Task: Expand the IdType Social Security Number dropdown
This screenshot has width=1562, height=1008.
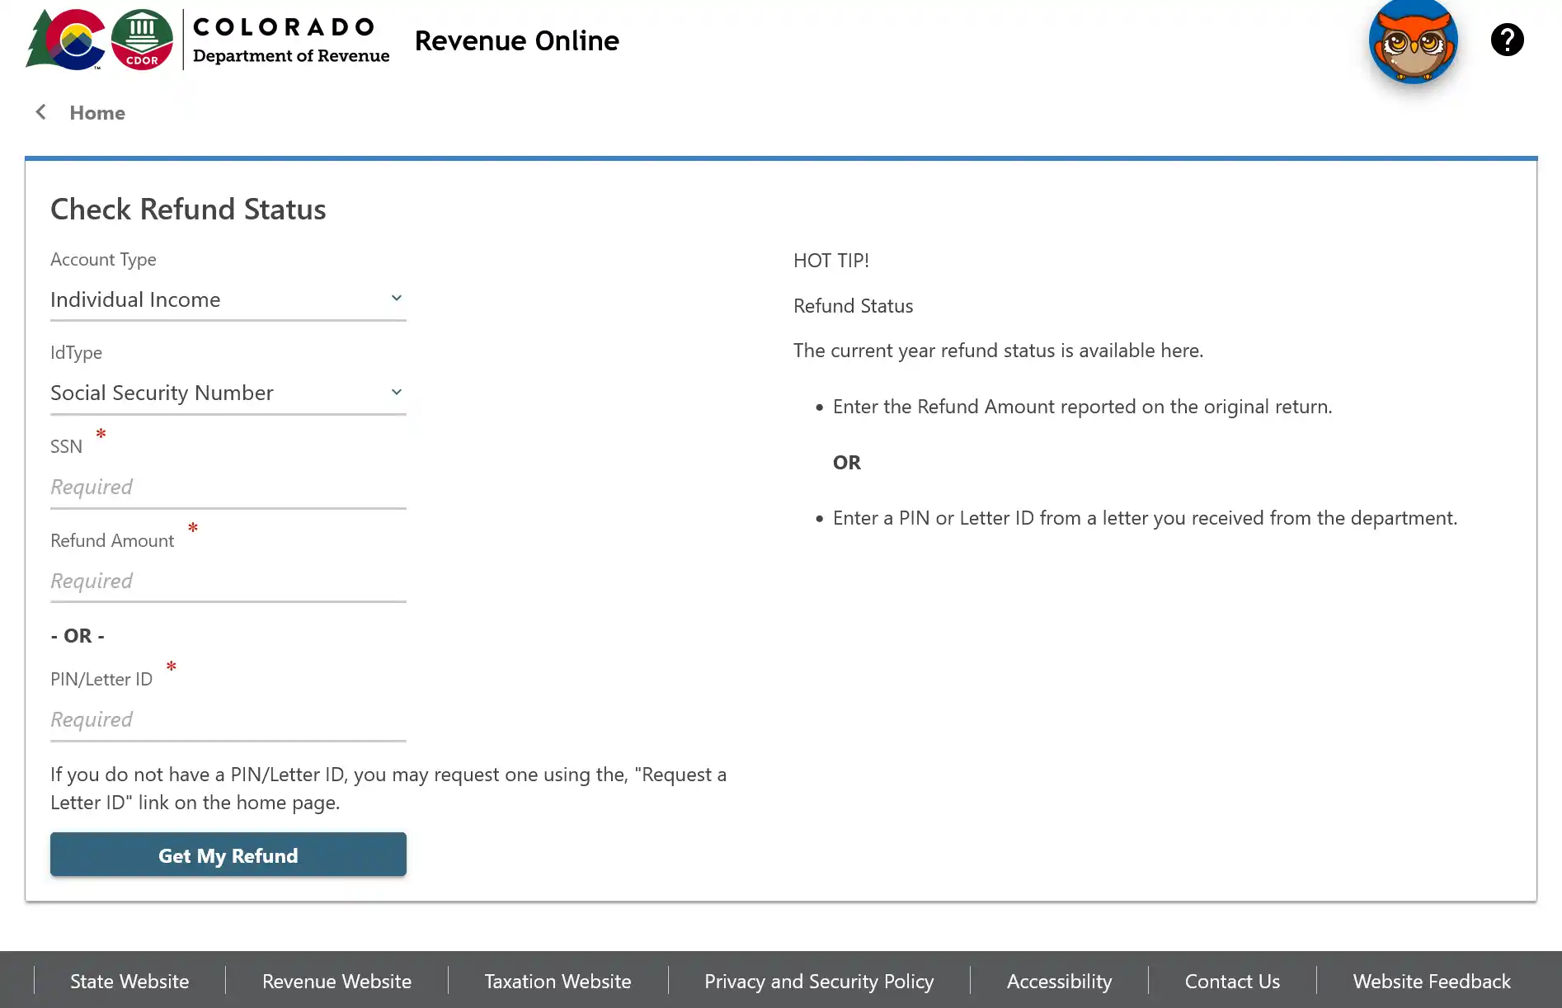Action: (x=228, y=393)
